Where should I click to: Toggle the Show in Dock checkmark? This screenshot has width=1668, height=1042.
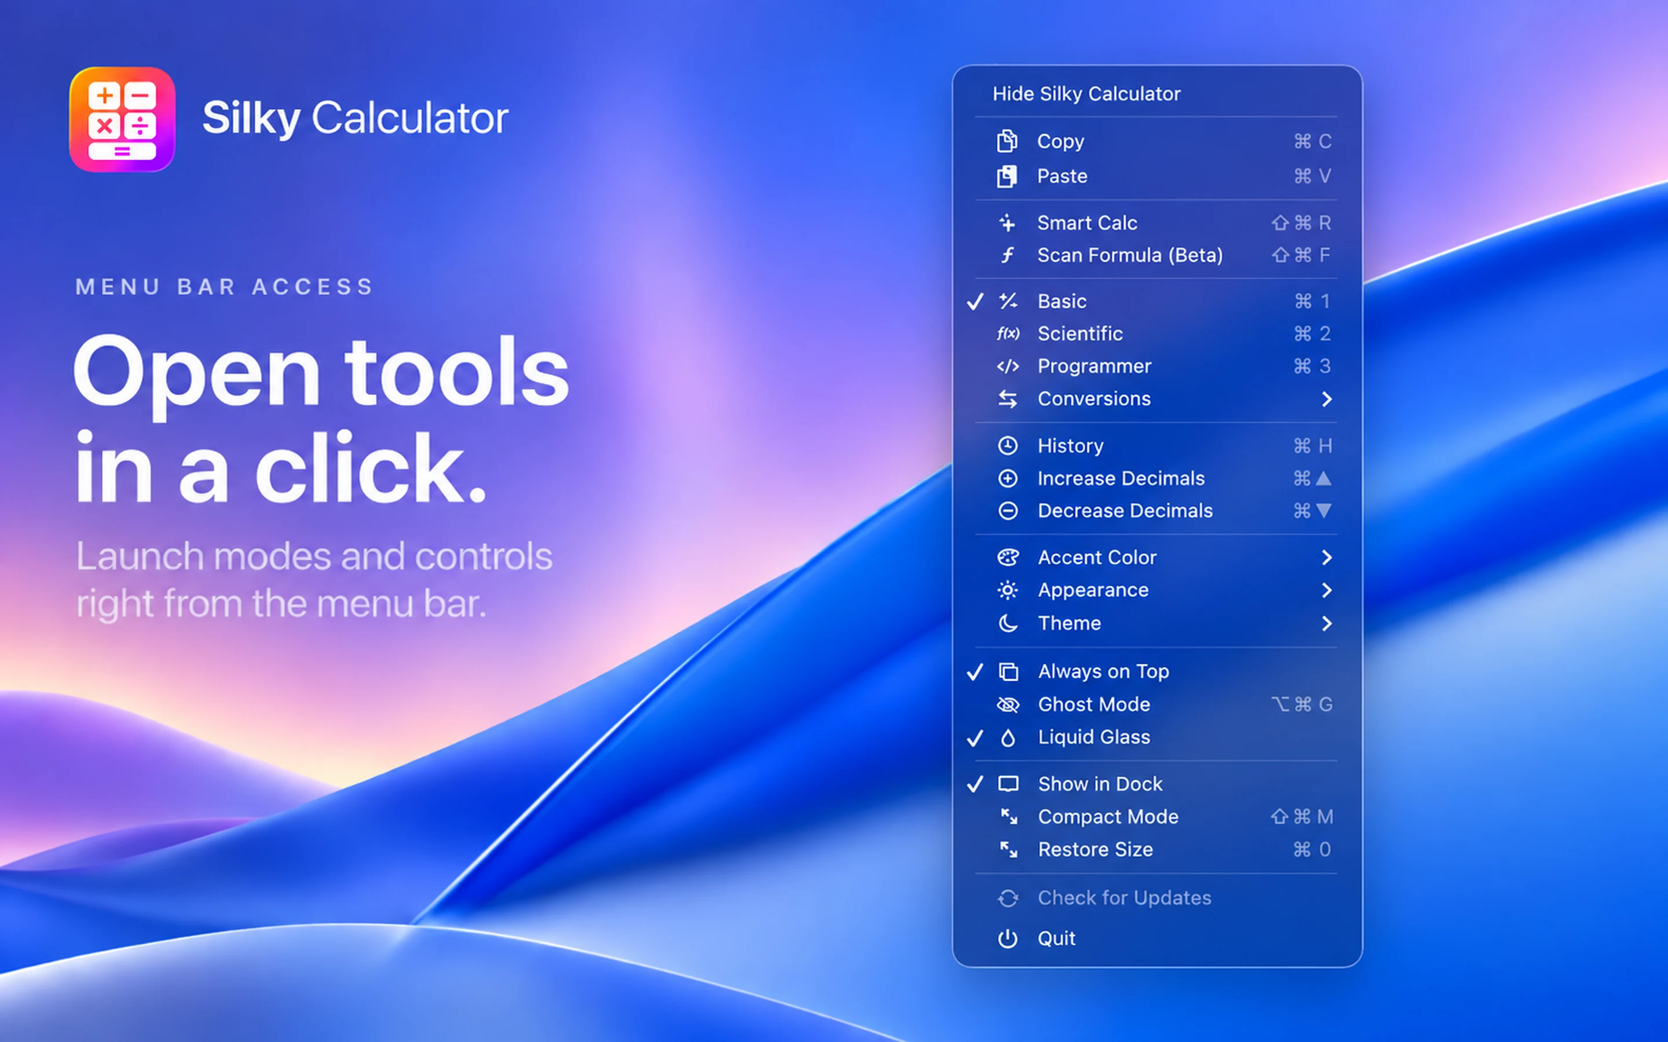pyautogui.click(x=975, y=784)
